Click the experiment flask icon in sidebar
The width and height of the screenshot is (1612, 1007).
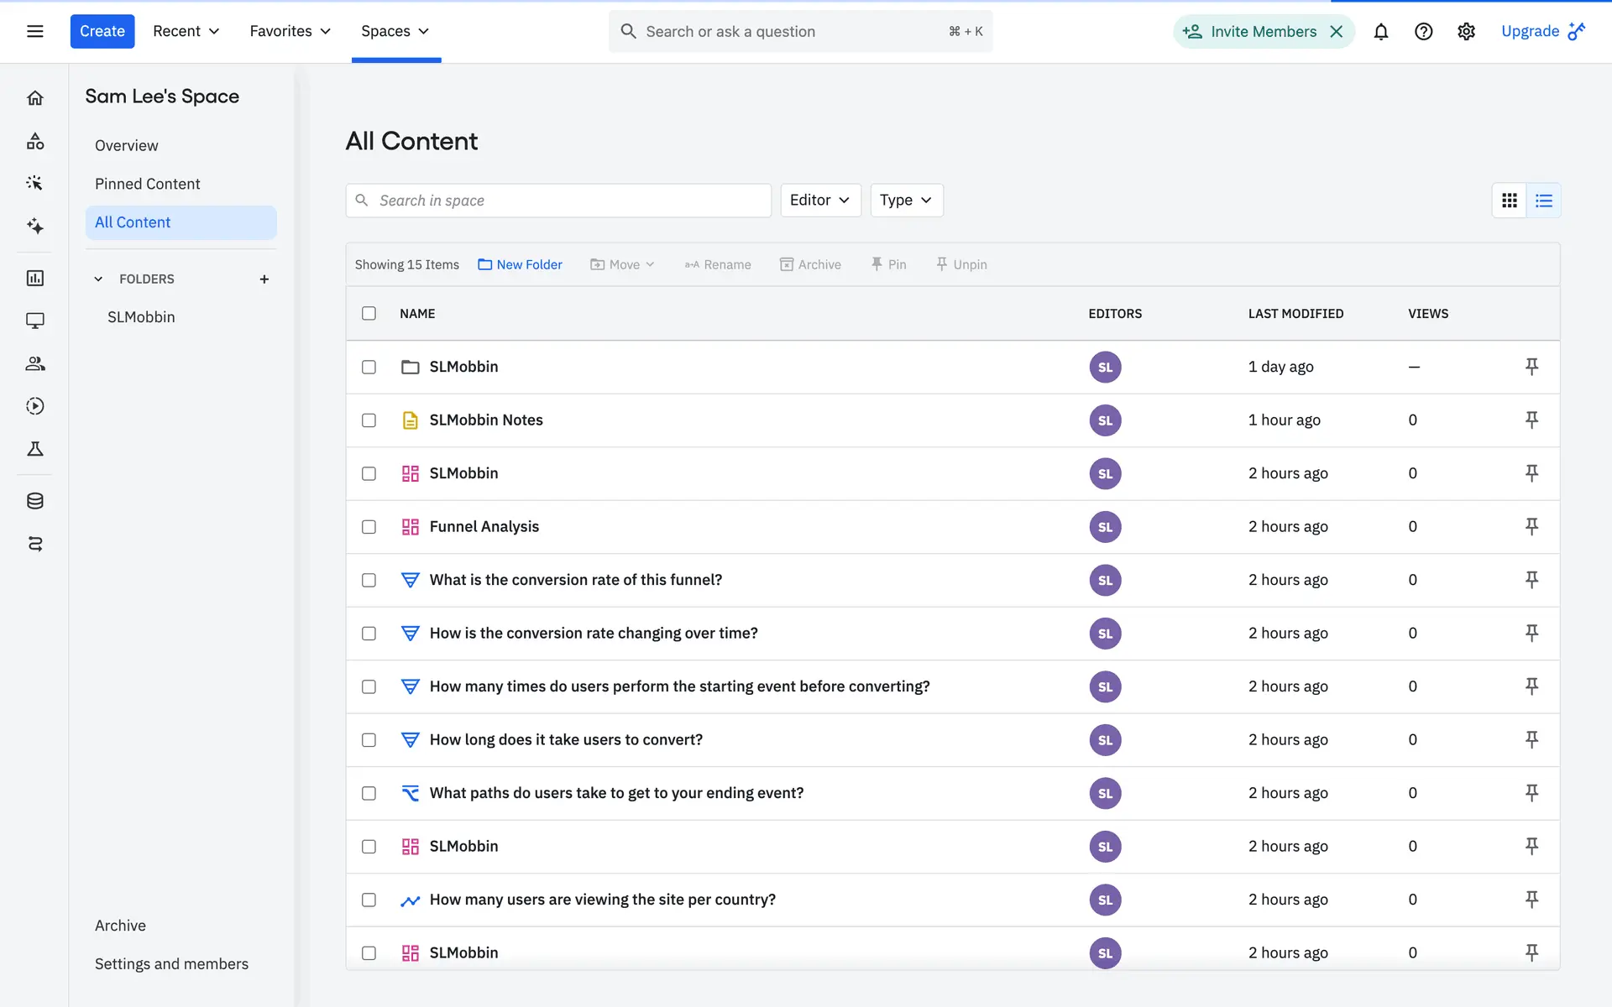[x=35, y=449]
